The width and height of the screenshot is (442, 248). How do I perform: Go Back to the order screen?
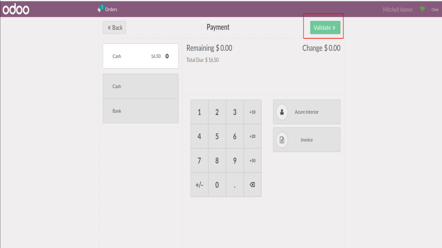[x=115, y=27]
